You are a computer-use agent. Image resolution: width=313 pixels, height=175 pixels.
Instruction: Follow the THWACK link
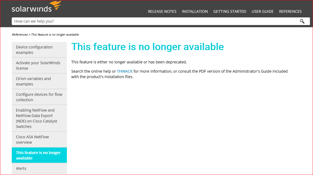pyautogui.click(x=125, y=71)
